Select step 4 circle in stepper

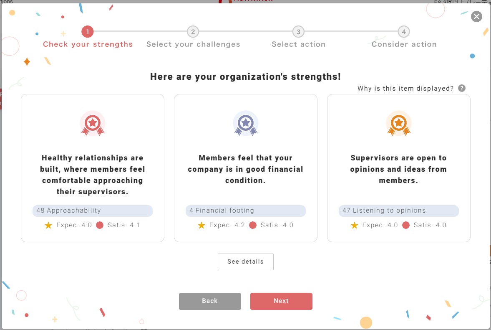coord(403,32)
